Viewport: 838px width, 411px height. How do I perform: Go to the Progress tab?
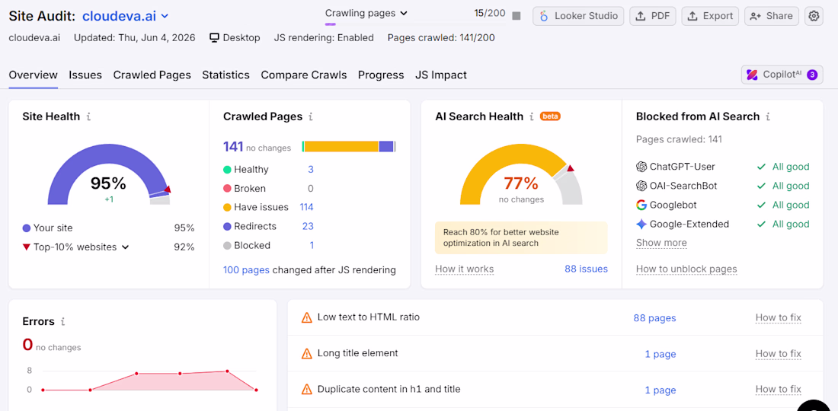click(380, 75)
